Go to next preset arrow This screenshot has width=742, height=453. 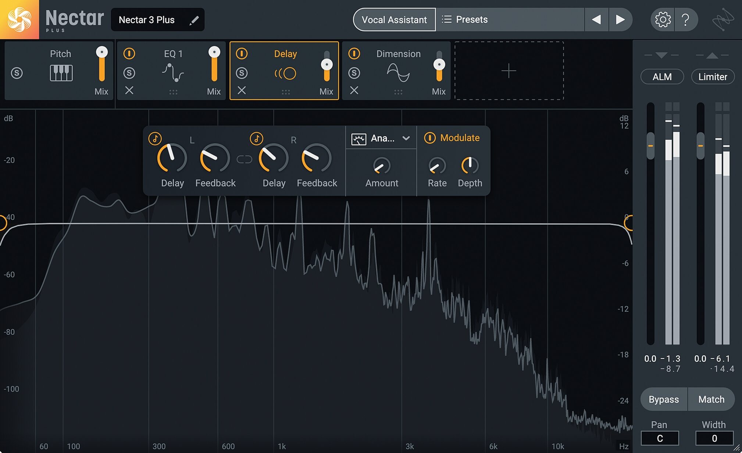pyautogui.click(x=620, y=19)
